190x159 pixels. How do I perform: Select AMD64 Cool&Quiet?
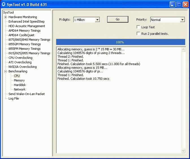click(21, 35)
